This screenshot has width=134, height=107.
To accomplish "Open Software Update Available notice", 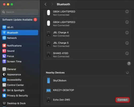I will (20, 20).
